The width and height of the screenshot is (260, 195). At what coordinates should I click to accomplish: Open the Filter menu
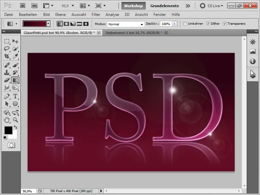click(96, 15)
